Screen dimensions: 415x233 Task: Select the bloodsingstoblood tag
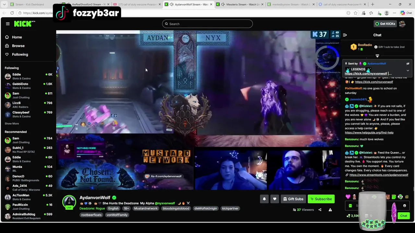coord(176,208)
